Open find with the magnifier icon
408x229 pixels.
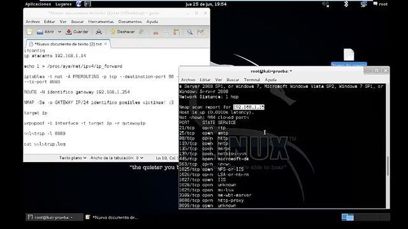pyautogui.click(x=190, y=32)
